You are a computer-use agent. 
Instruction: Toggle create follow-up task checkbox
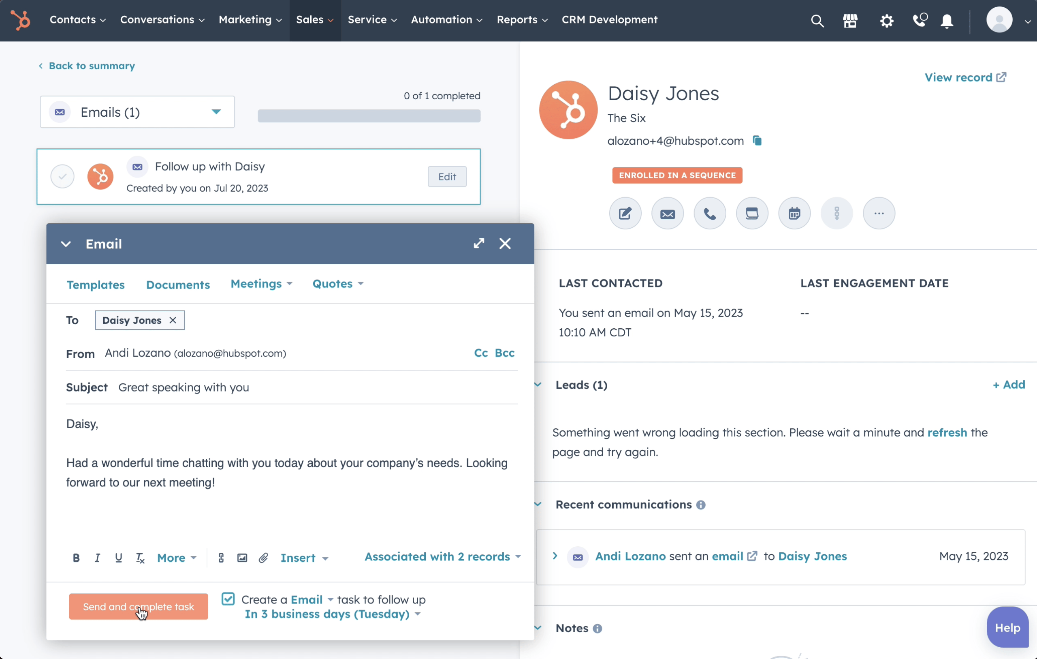tap(228, 599)
